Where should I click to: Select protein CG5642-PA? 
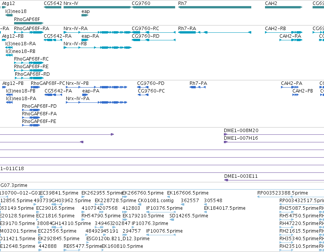[58, 91]
